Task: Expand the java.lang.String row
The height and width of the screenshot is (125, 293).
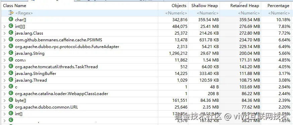Action: click(x=5, y=53)
